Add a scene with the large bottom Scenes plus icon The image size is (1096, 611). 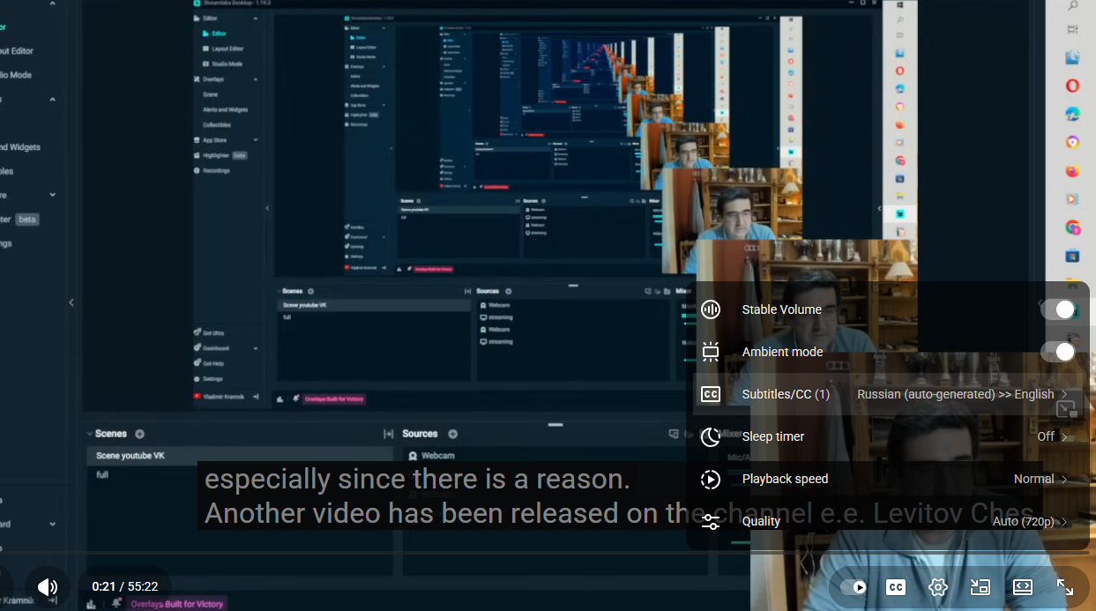pos(140,434)
